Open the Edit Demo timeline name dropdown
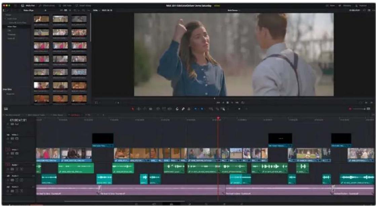Image resolution: width=376 pixels, height=206 pixels. tap(234, 10)
